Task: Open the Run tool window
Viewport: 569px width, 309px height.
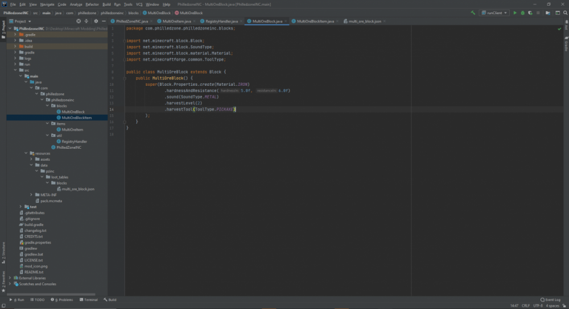Action: click(17, 300)
